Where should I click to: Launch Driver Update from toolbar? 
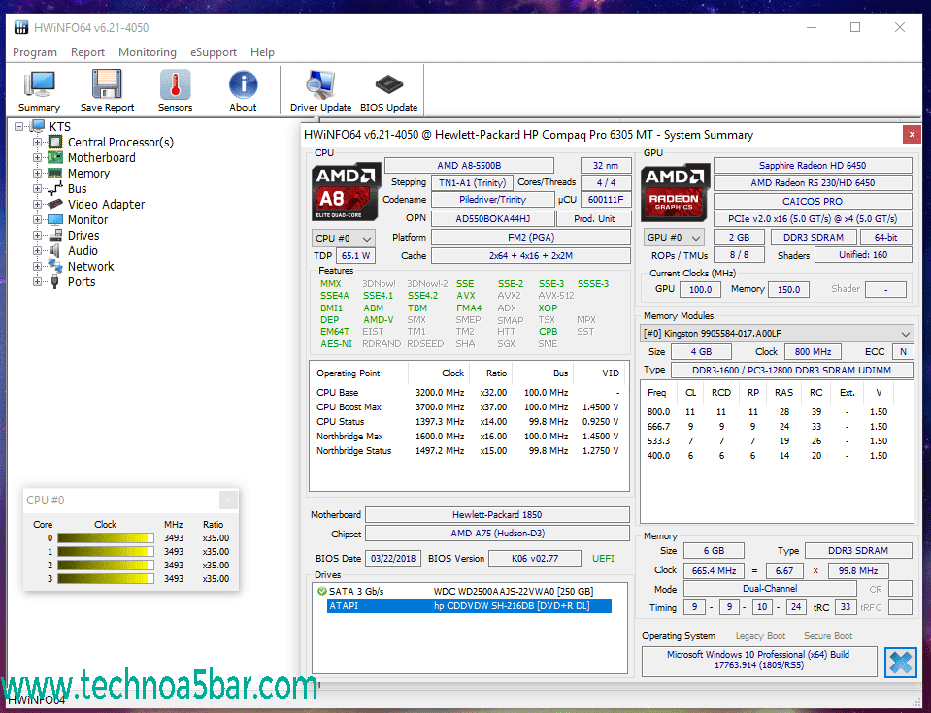[320, 90]
